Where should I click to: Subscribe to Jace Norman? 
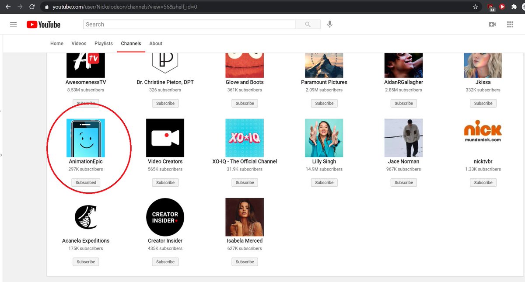pyautogui.click(x=404, y=182)
